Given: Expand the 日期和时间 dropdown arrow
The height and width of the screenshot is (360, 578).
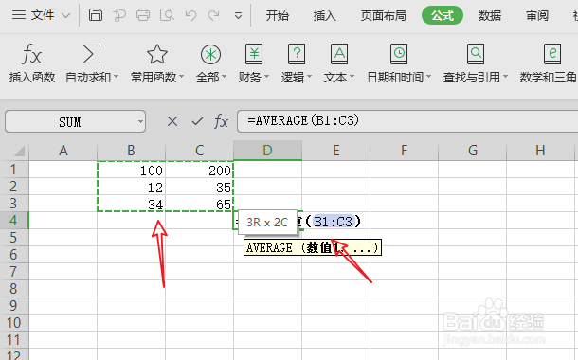Looking at the screenshot, I should [x=428, y=77].
